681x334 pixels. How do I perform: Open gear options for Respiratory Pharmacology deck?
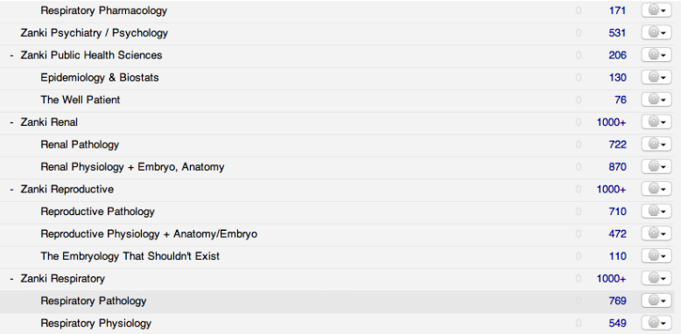point(656,10)
